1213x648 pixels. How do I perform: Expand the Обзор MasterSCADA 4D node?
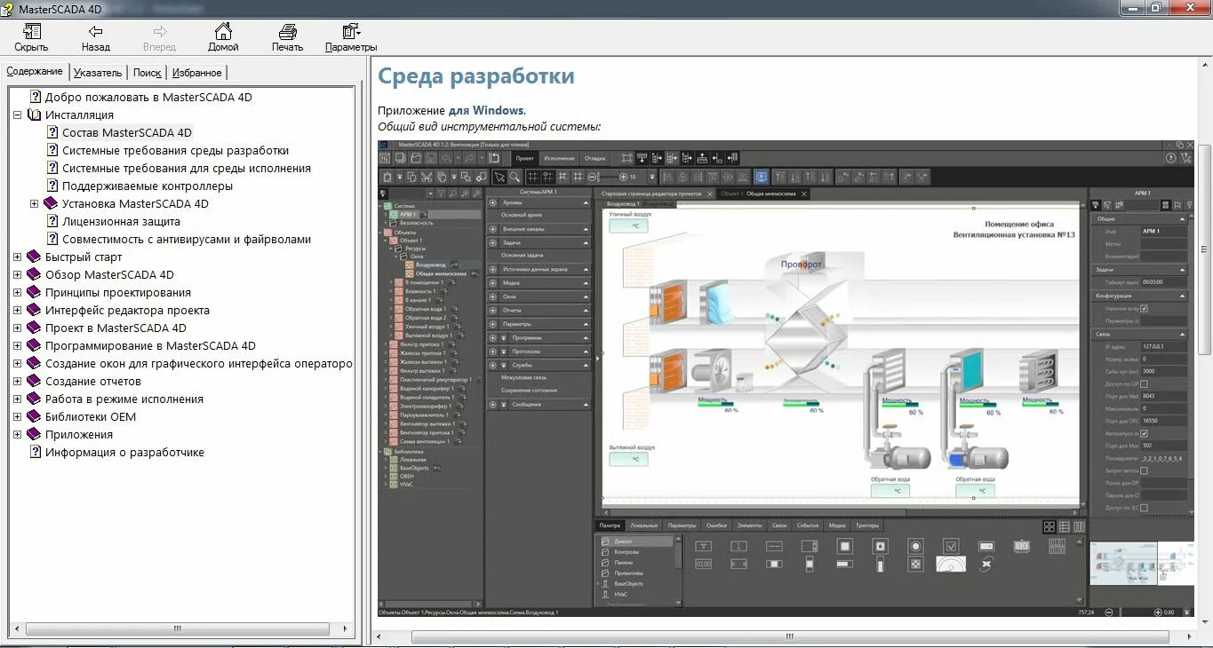click(x=18, y=274)
